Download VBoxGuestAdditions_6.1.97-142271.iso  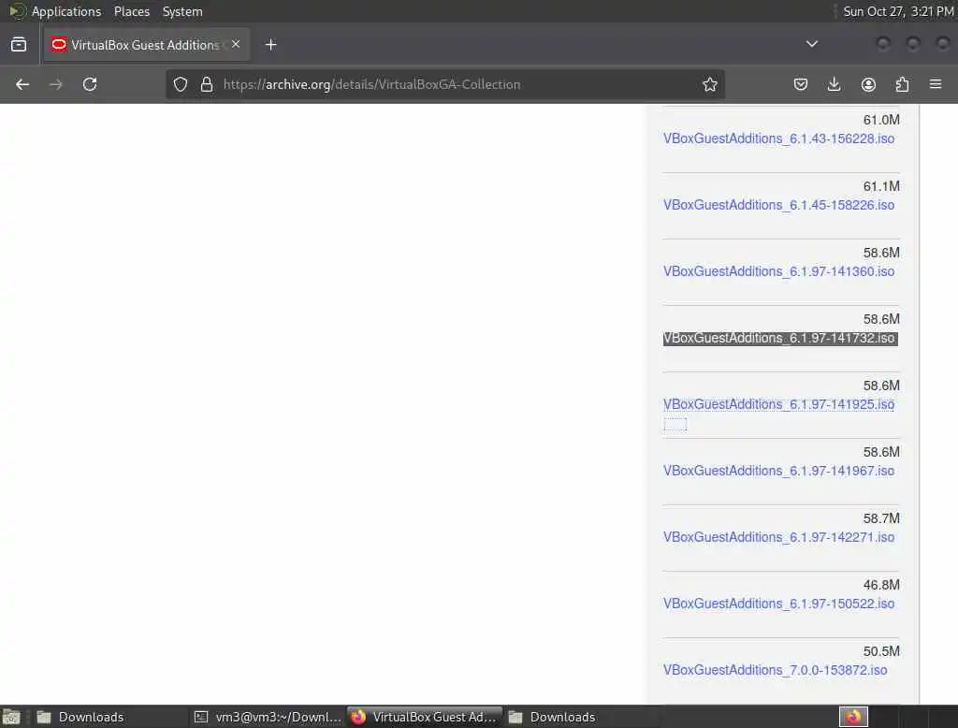[779, 537]
